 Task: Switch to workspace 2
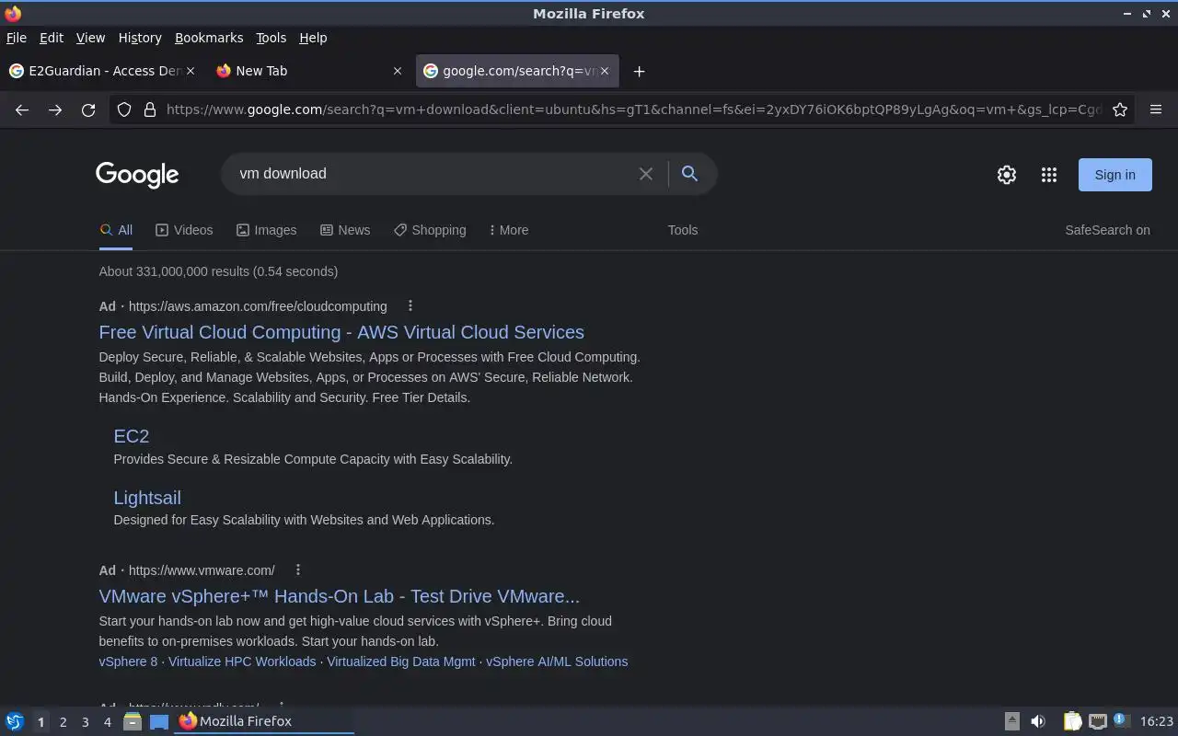[63, 722]
